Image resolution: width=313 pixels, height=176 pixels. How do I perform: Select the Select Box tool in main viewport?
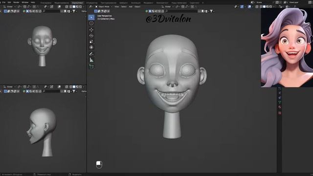(x=91, y=18)
